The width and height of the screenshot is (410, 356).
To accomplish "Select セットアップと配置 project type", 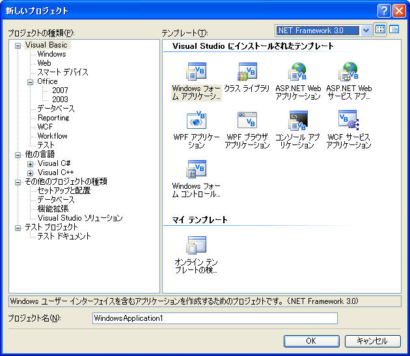I will [64, 191].
